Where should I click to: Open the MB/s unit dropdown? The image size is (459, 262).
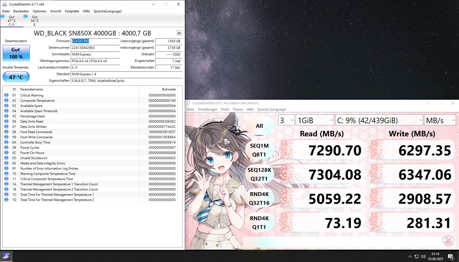[x=440, y=120]
